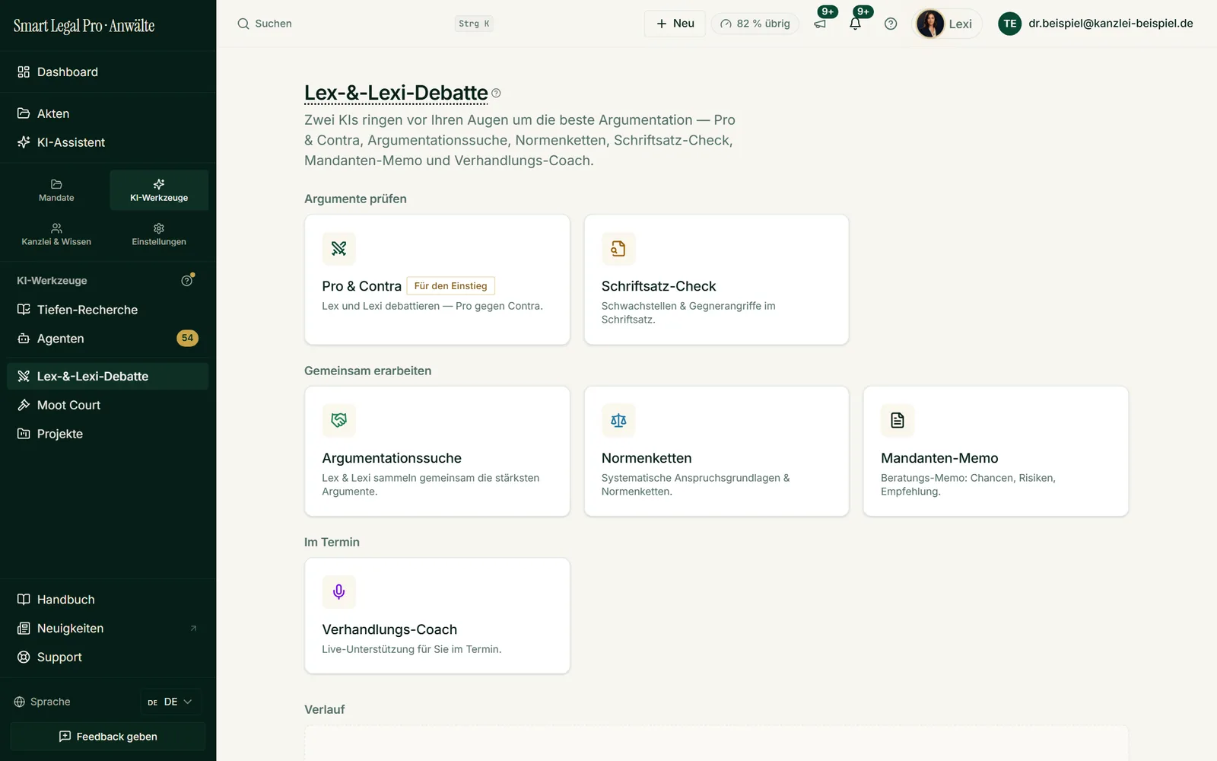This screenshot has width=1217, height=761.
Task: Click the microphone icon on Verhandlungs-Coach card
Action: tap(338, 591)
